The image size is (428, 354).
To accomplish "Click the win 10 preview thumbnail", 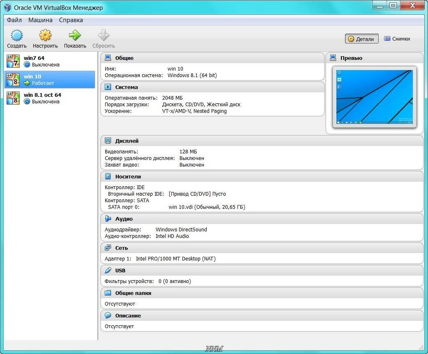I will 374,97.
